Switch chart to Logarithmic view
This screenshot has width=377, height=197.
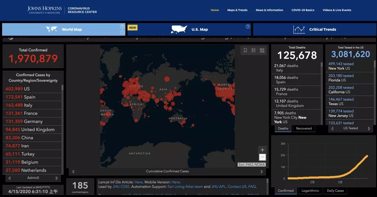(x=310, y=191)
